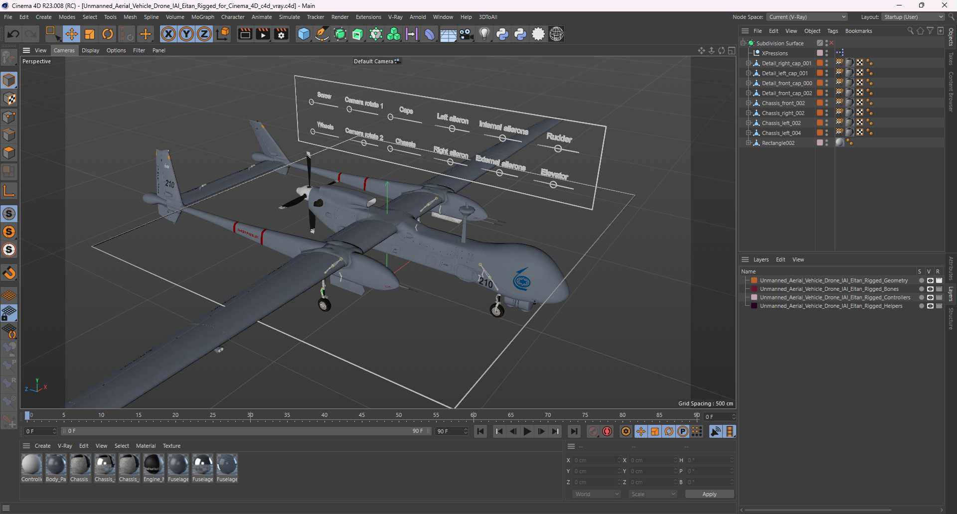Toggle visibility of Geometry layer
The height and width of the screenshot is (514, 957).
(x=930, y=280)
